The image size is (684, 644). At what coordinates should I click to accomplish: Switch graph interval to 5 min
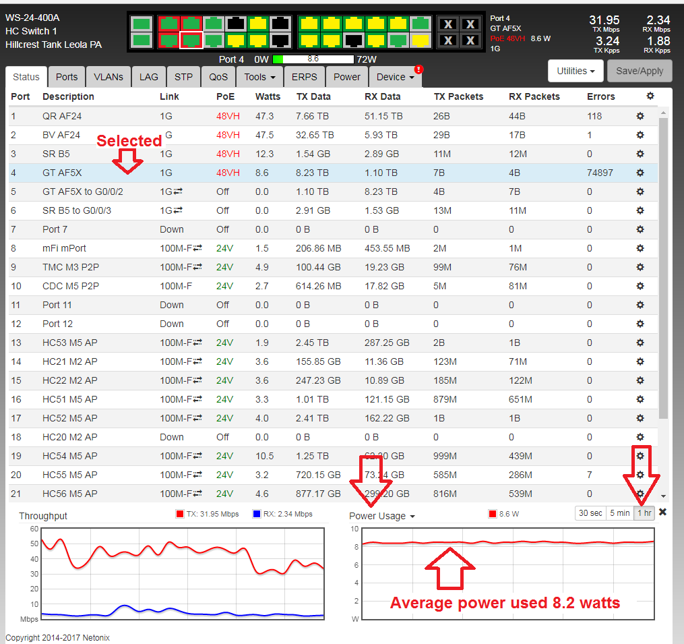(x=619, y=513)
